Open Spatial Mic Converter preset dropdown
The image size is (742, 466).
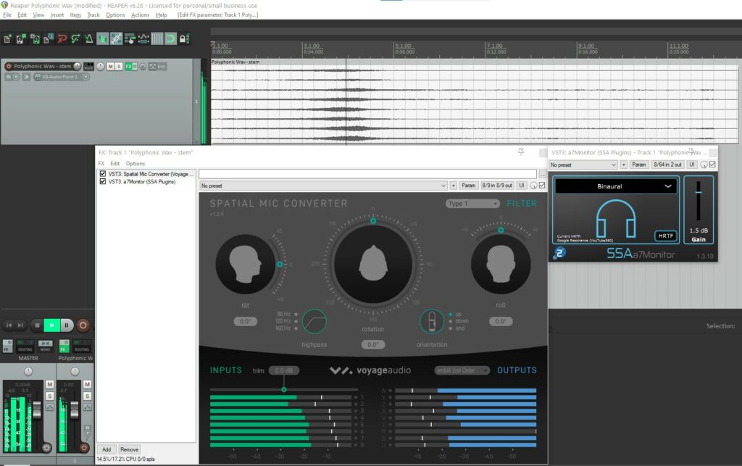[x=322, y=186]
